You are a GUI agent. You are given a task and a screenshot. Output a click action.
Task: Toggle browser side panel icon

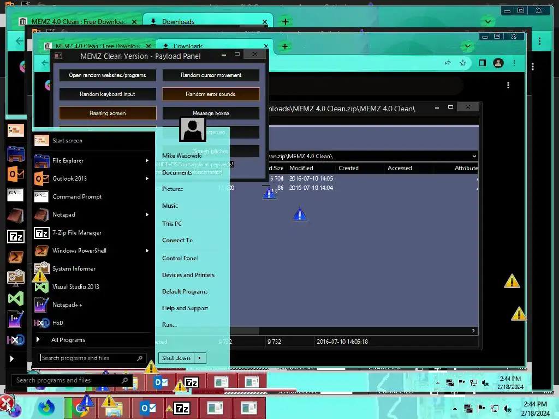[x=483, y=63]
